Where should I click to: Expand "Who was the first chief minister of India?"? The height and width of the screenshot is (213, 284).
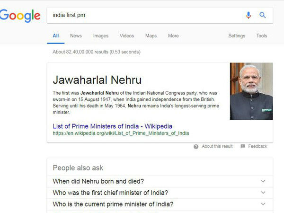[x=160, y=193]
